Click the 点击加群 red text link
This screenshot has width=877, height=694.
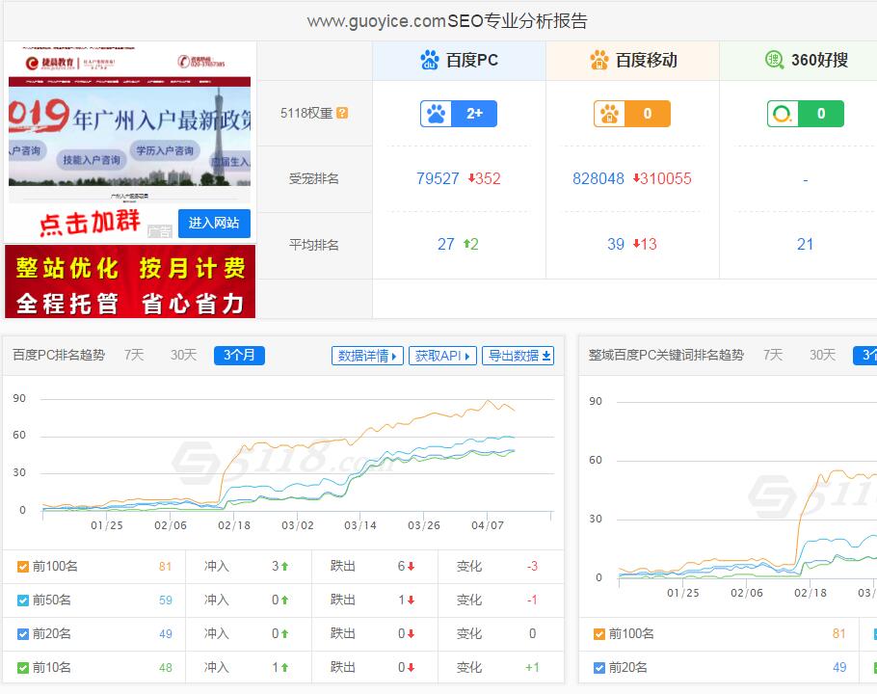[x=90, y=223]
